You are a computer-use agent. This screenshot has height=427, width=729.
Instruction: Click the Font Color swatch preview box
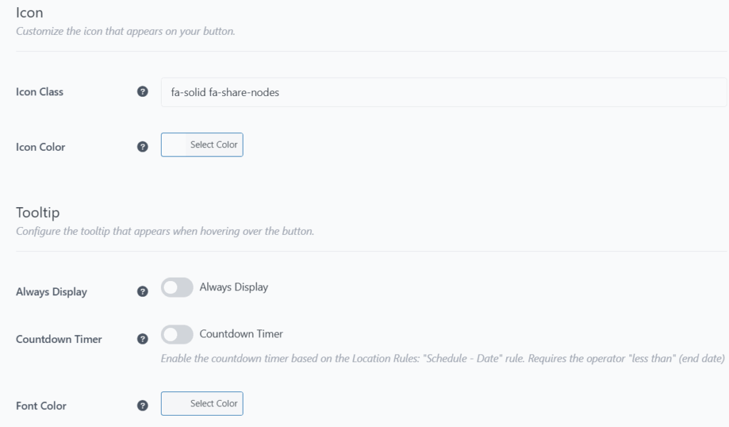pos(174,404)
